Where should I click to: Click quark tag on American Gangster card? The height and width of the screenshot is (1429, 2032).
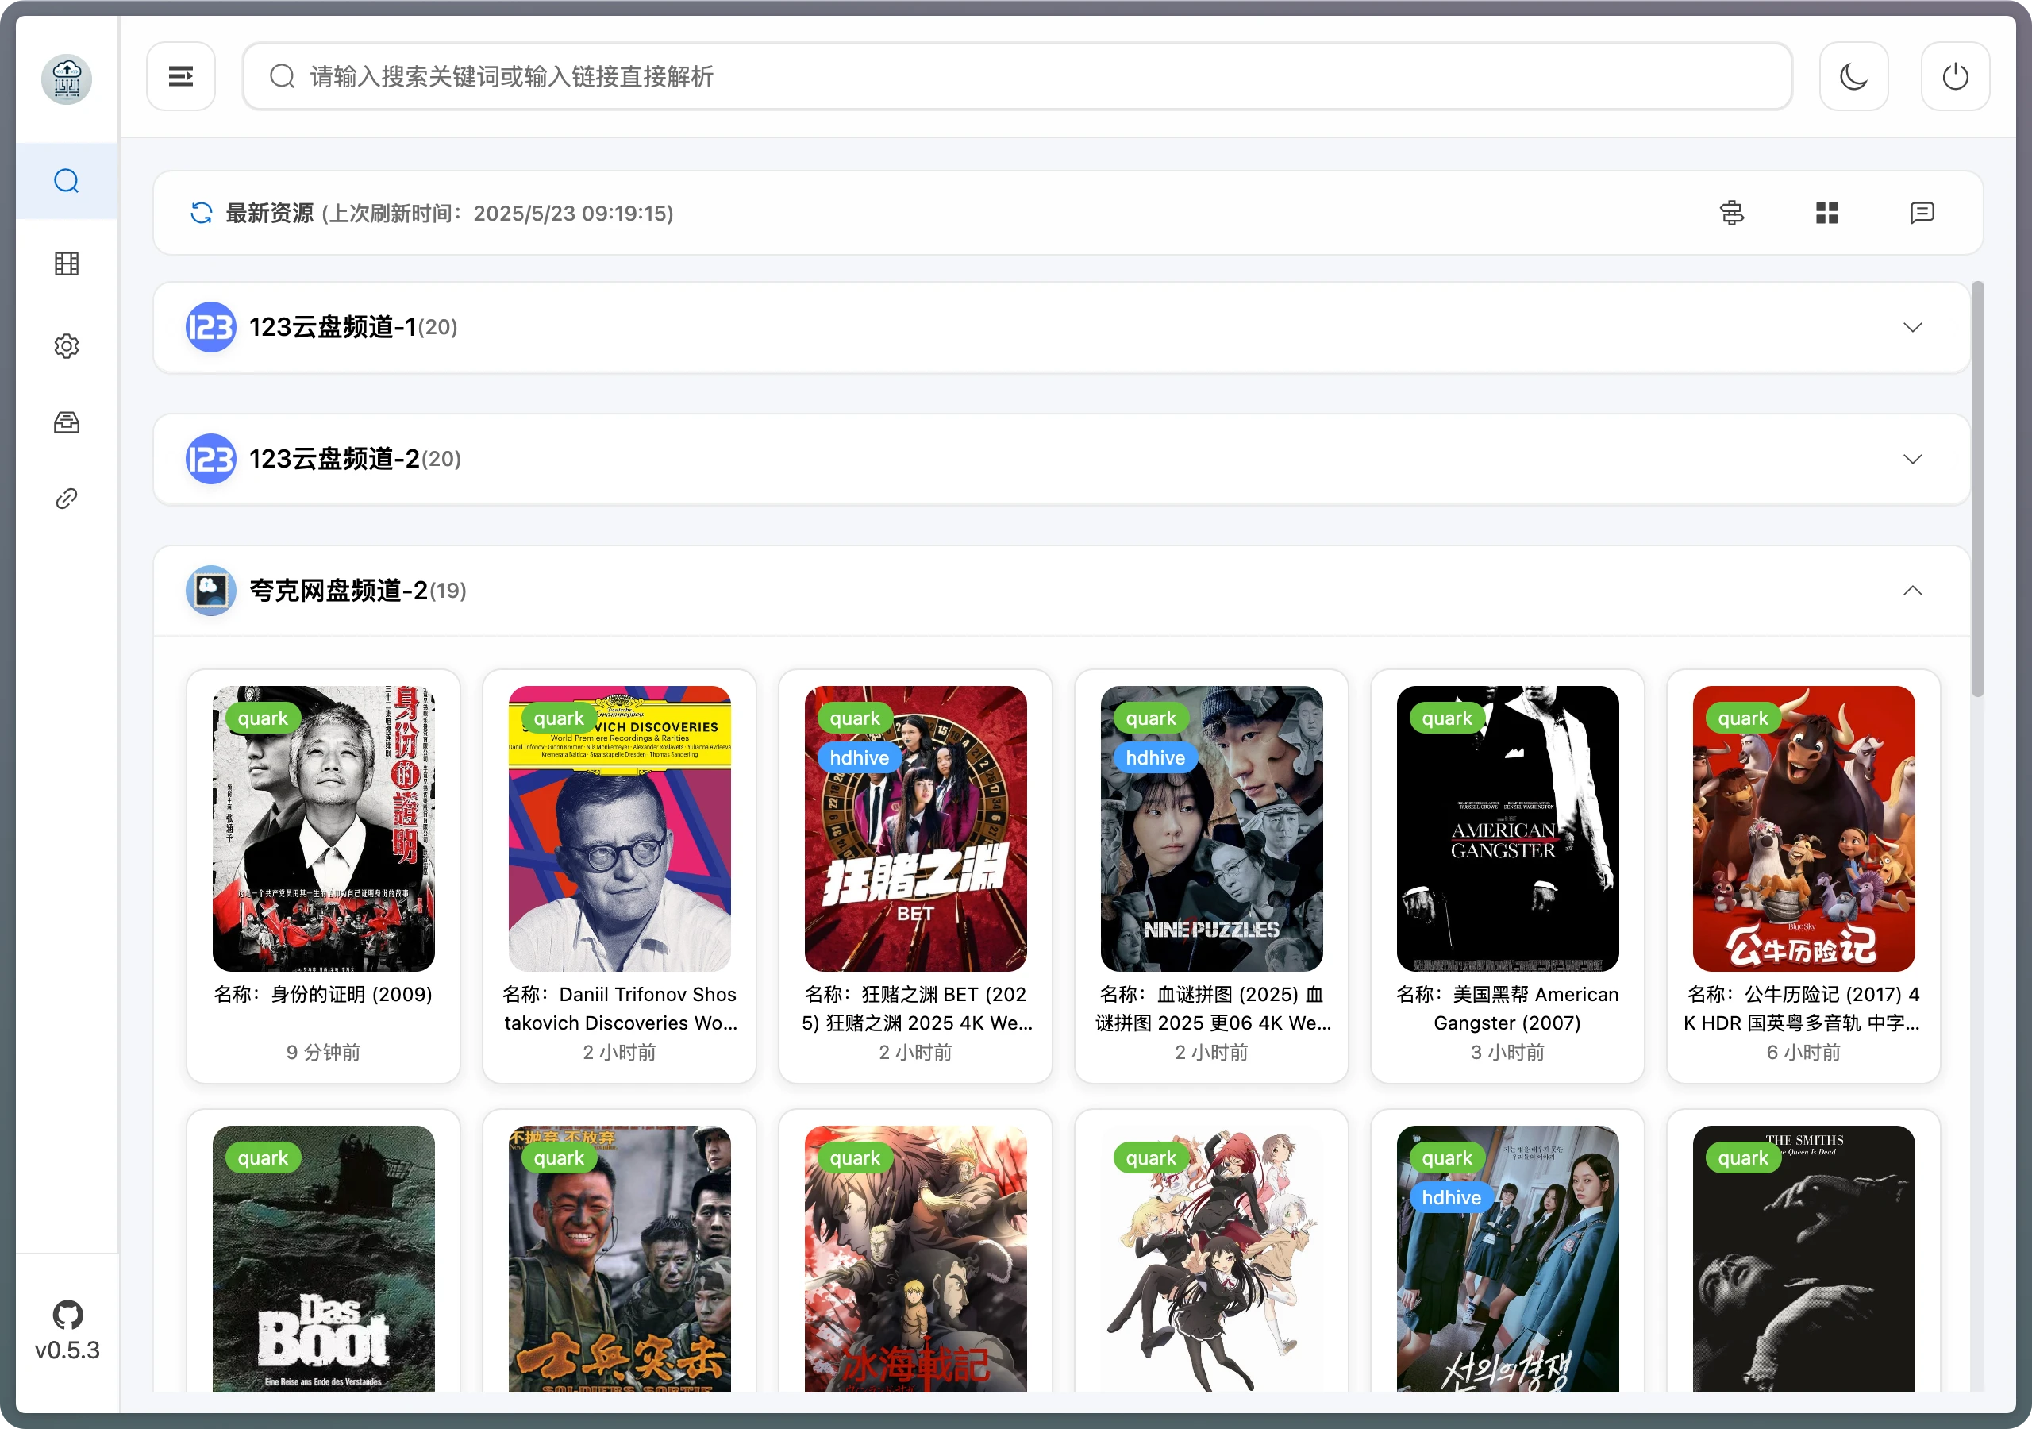pyautogui.click(x=1447, y=718)
